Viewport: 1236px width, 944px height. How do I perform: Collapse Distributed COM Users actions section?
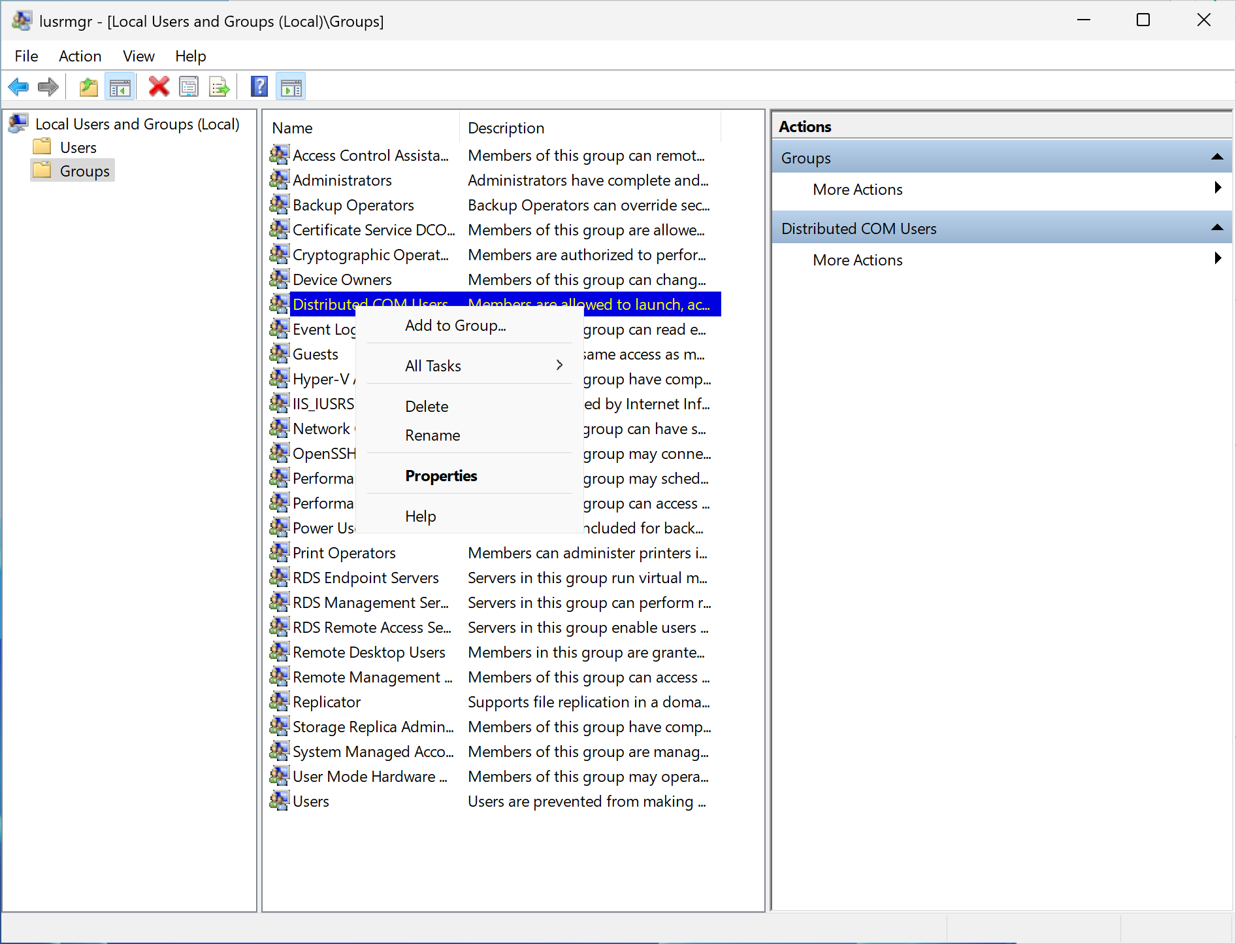point(1216,228)
